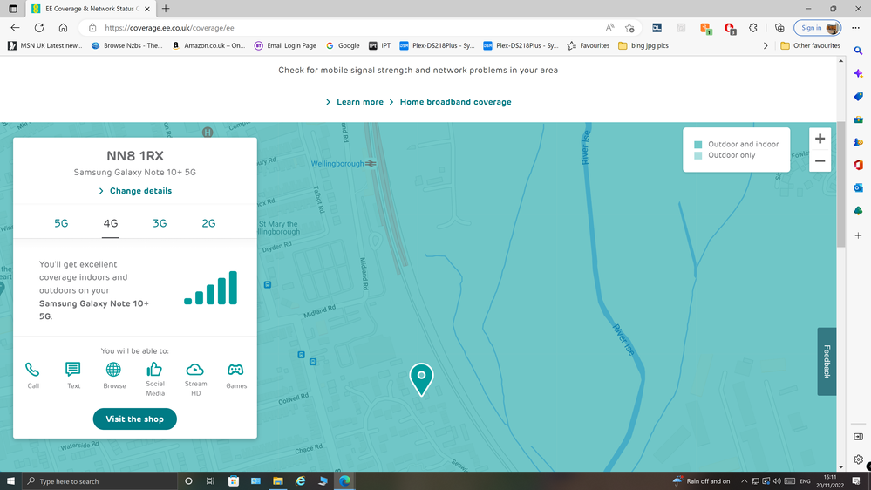
Task: Click the Browse globe icon
Action: [x=113, y=370]
